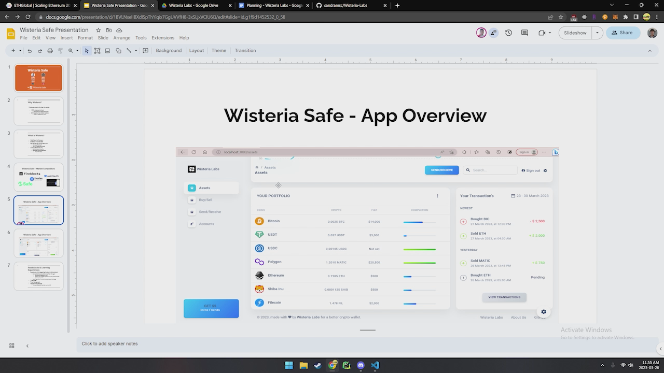
Task: Select slide 7 thumbnail
Action: click(38, 276)
